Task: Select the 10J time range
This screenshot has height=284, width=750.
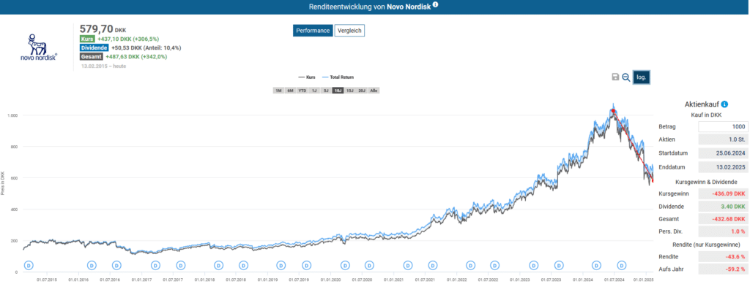Action: (x=338, y=91)
